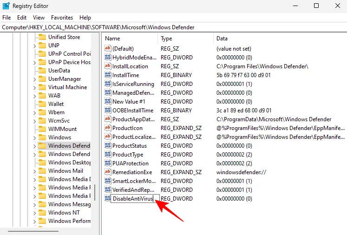Click the InstallLocation string icon
Image resolution: width=347 pixels, height=235 pixels.
point(108,66)
